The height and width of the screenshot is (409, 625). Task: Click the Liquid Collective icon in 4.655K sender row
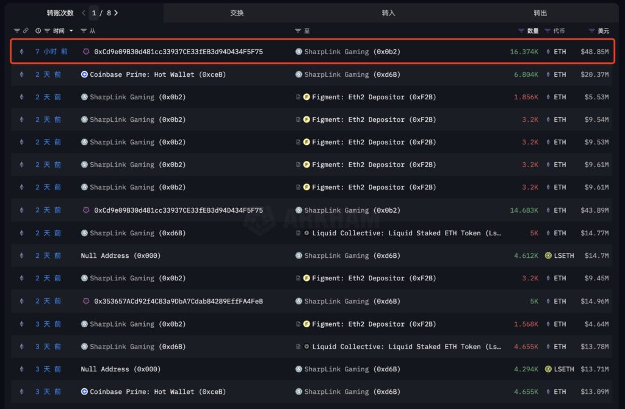(306, 347)
